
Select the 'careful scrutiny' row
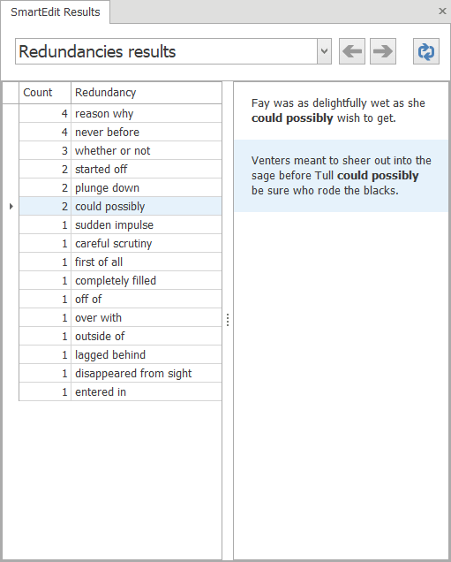point(120,243)
